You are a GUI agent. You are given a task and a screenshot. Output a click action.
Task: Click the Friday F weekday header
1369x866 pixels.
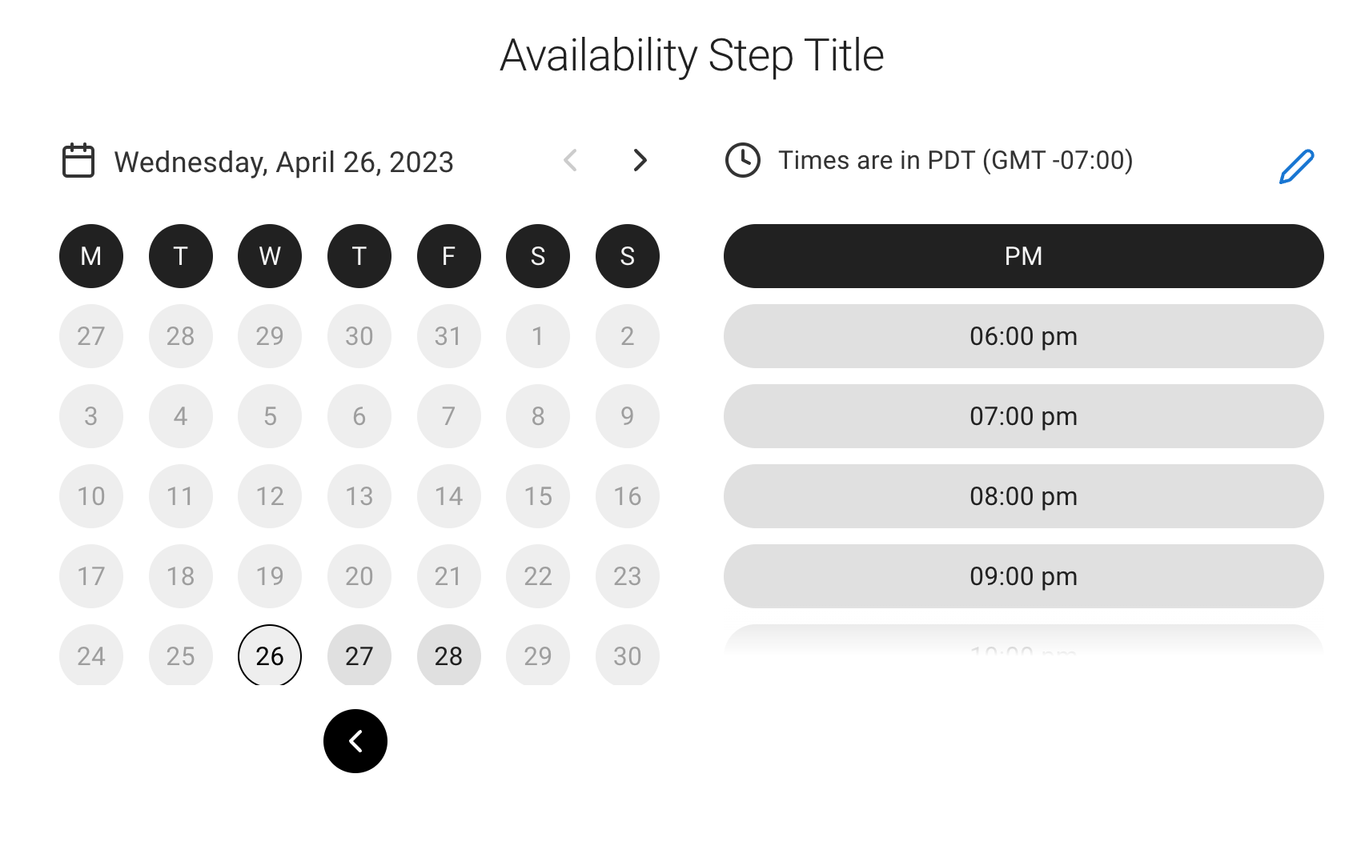point(449,256)
